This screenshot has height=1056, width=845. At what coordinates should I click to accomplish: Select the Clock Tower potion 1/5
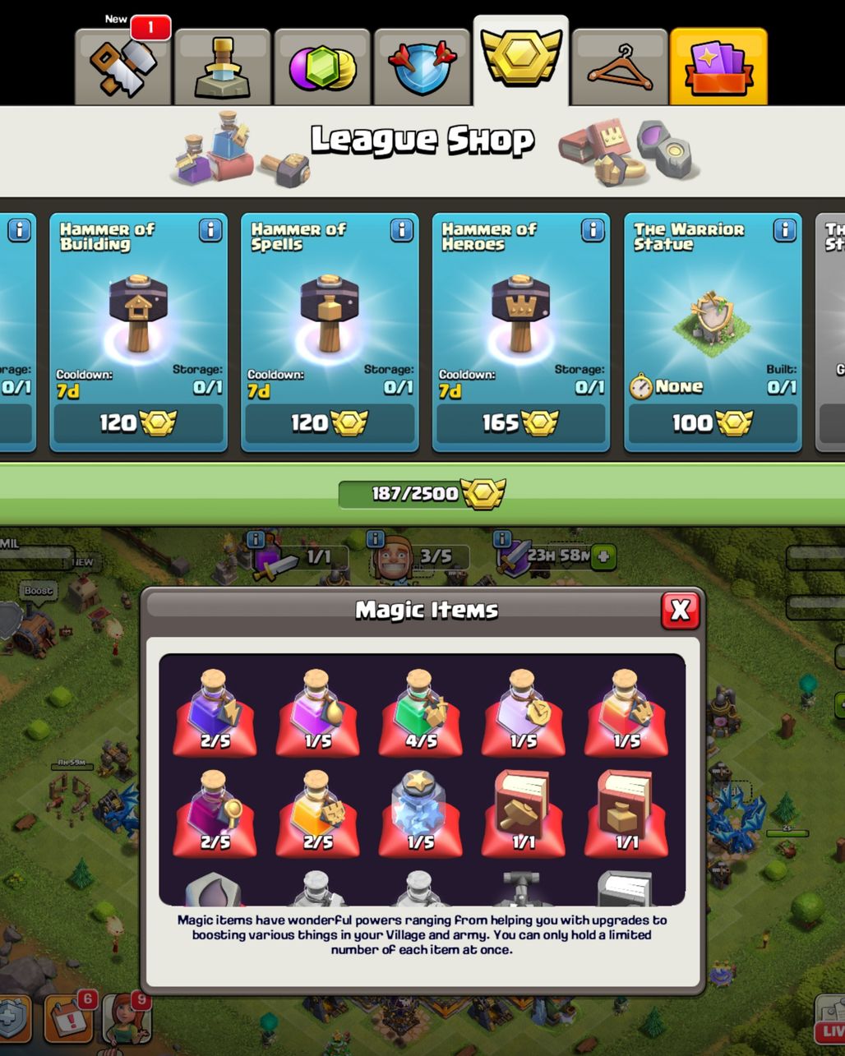pyautogui.click(x=523, y=712)
